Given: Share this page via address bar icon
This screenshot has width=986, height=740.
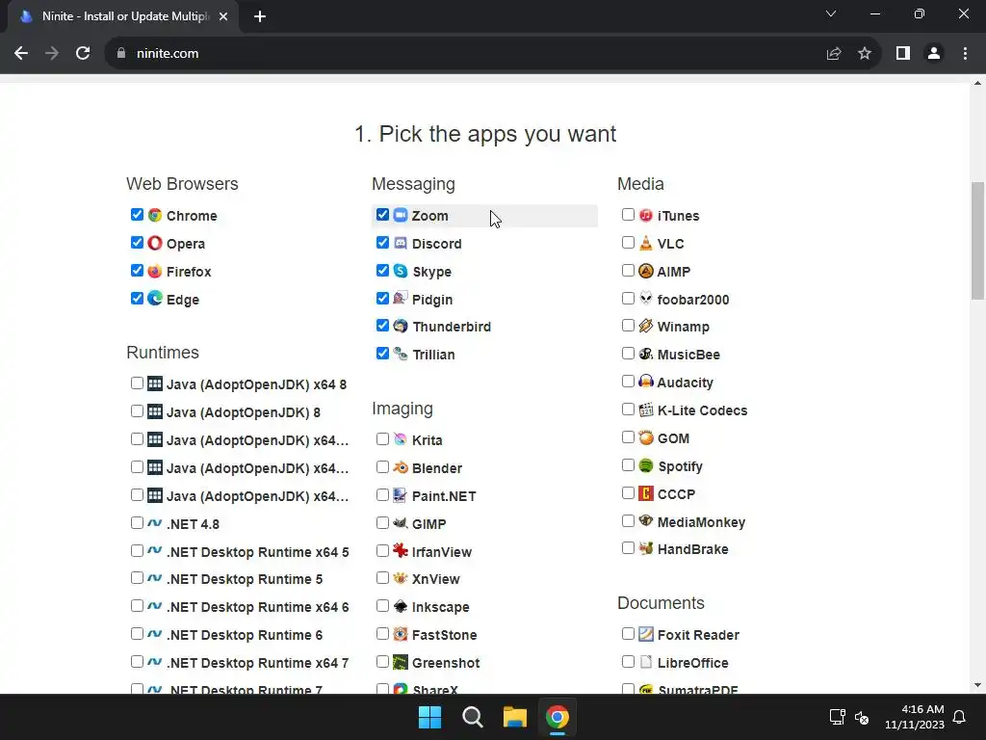Looking at the screenshot, I should click(x=834, y=54).
